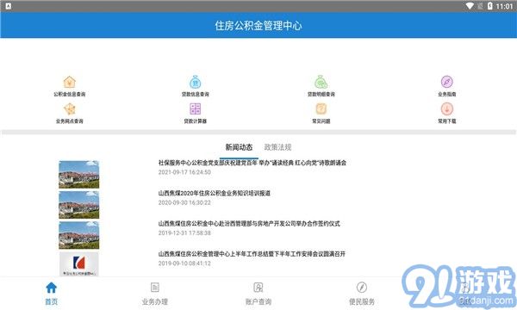Launch 贷款计算器 (loan calculator)
517x310 pixels.
[196, 114]
